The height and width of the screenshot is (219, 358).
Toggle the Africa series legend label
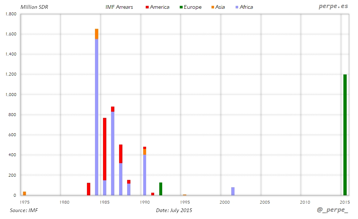246,7
